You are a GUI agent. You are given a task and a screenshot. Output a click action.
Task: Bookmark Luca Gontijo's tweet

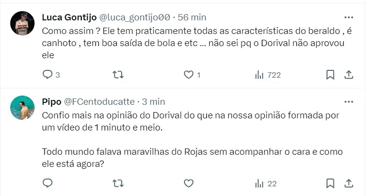tap(329, 75)
